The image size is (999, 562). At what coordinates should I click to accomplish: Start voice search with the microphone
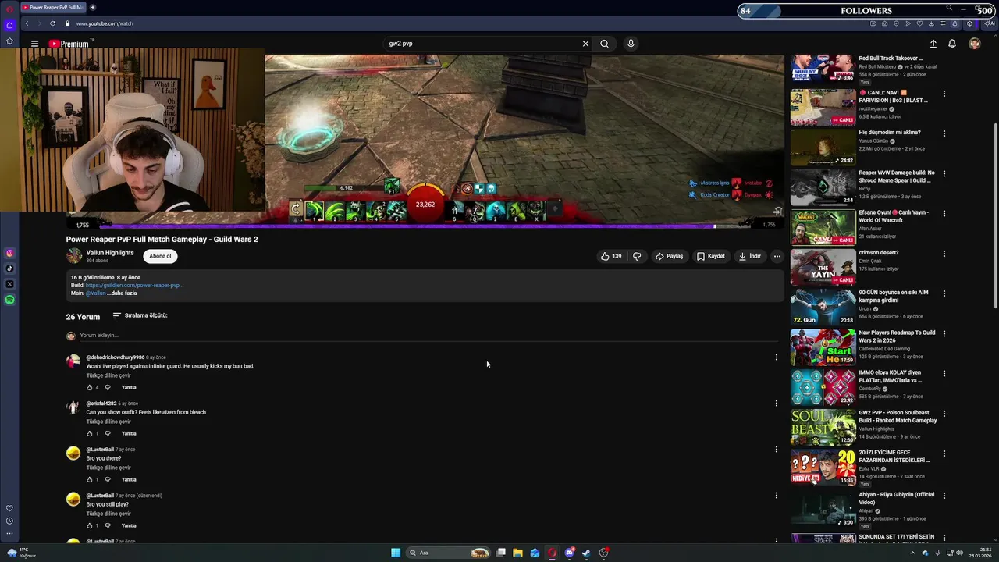[631, 44]
